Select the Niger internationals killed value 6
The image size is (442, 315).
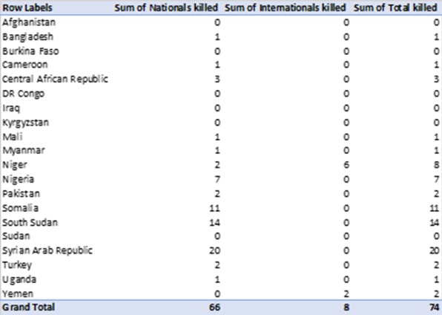tap(346, 165)
